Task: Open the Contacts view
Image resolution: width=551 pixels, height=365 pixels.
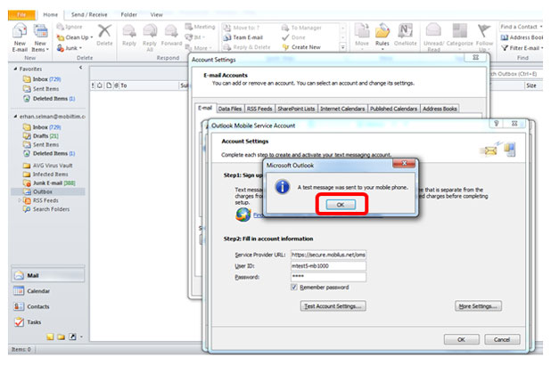Action: point(48,306)
